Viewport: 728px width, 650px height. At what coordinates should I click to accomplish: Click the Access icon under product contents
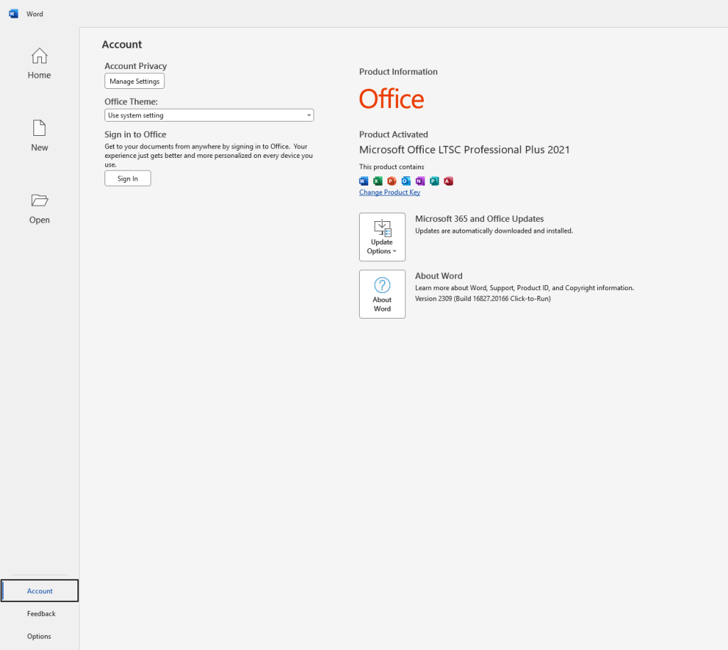449,181
